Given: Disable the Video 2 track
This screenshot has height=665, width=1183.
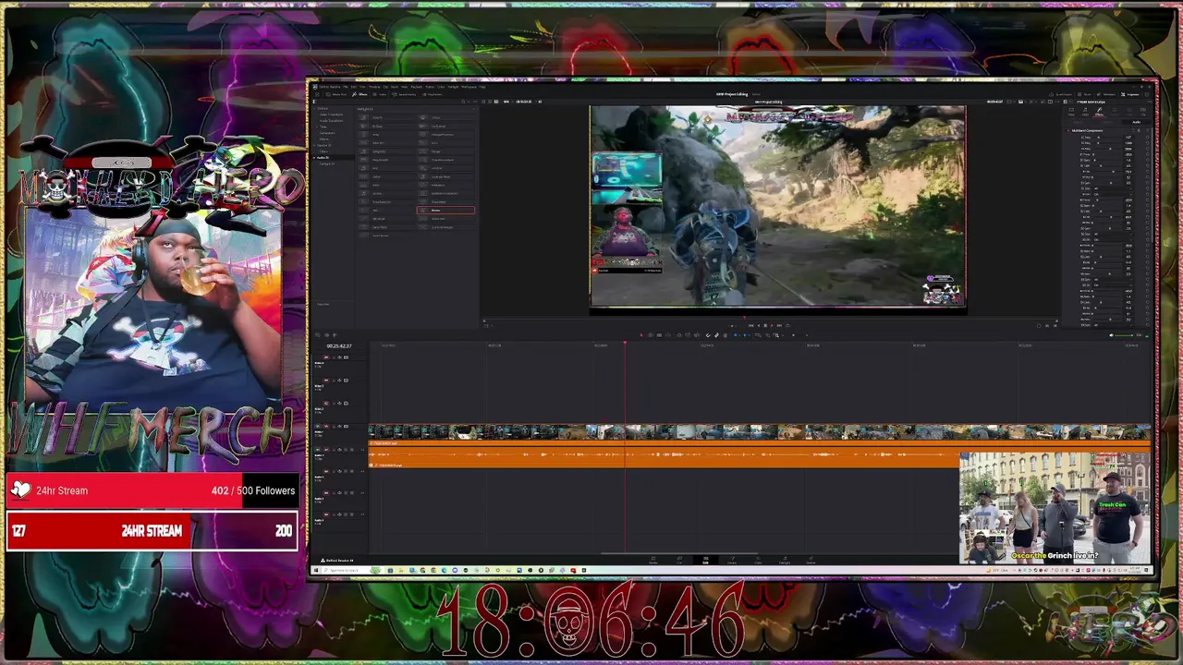Looking at the screenshot, I should point(346,404).
